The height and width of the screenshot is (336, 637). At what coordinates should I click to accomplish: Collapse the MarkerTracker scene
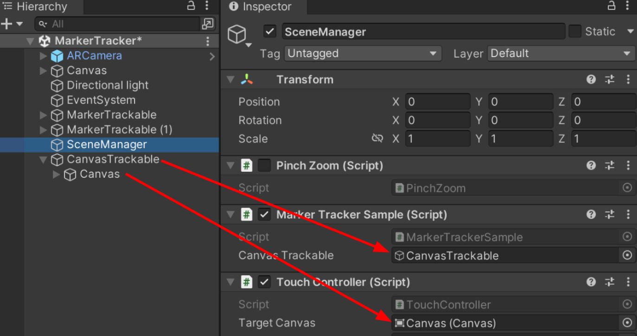(30, 41)
